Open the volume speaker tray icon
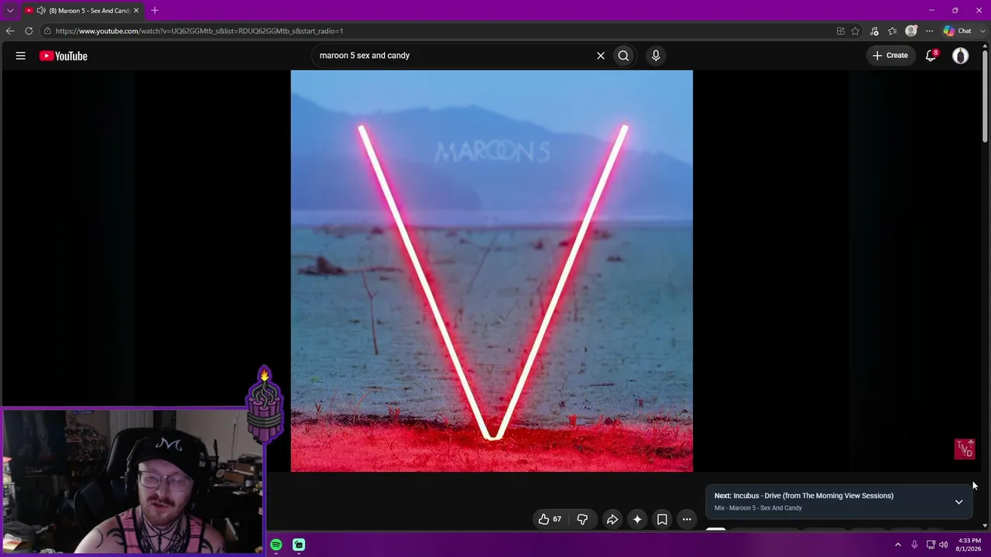 (943, 545)
